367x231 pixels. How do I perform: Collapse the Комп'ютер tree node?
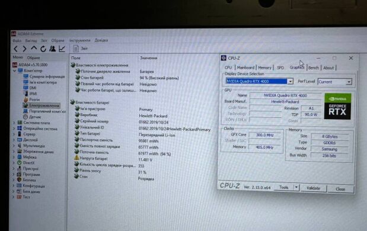pos(14,70)
